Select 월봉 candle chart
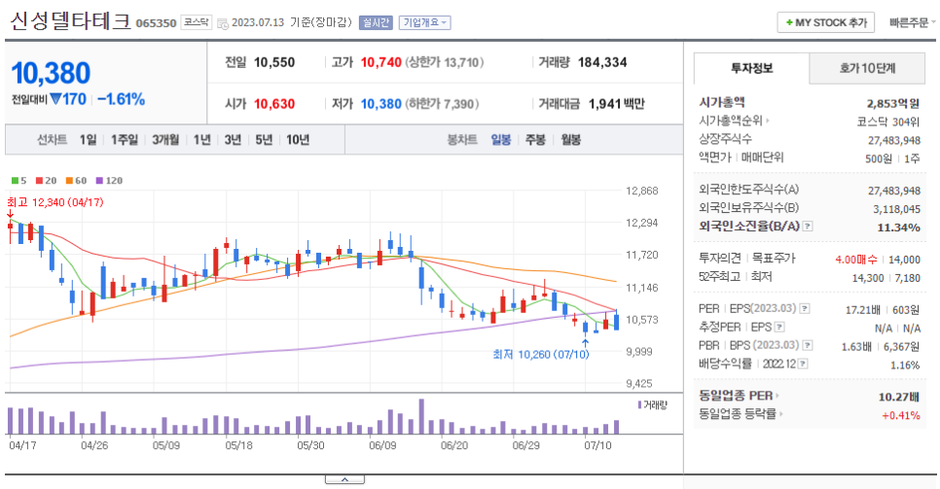940x489 pixels. (570, 140)
